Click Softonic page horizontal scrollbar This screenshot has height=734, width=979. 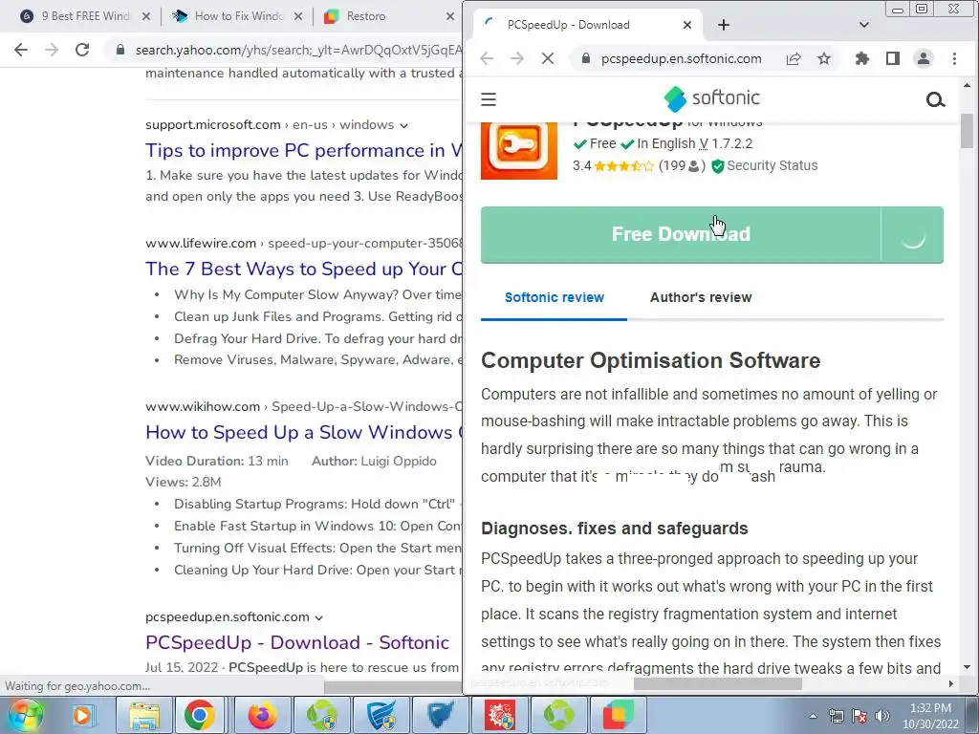pos(717,684)
